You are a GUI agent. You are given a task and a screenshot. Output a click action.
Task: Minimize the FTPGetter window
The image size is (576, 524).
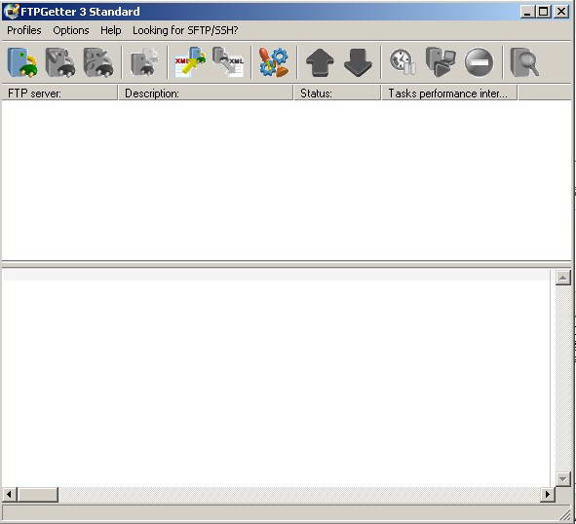pos(527,12)
